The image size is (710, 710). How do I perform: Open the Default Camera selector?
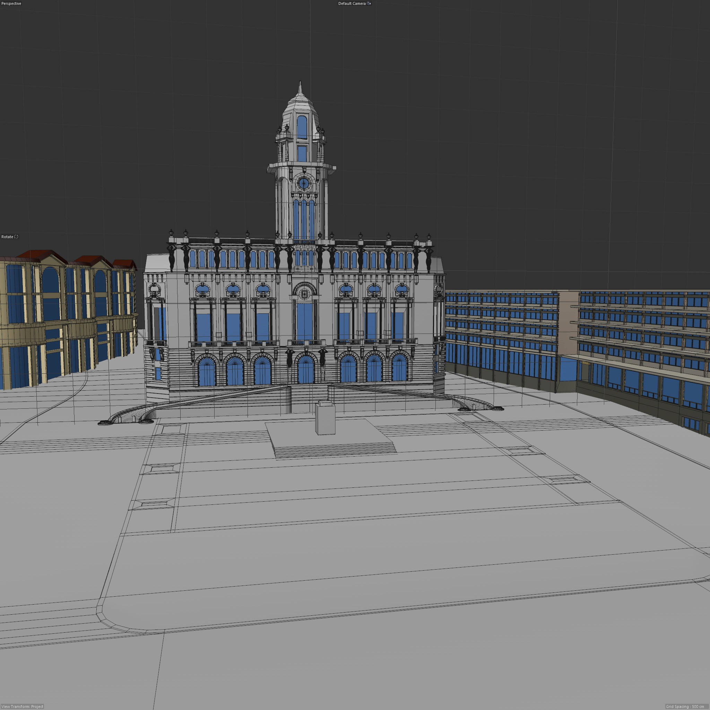pyautogui.click(x=352, y=4)
